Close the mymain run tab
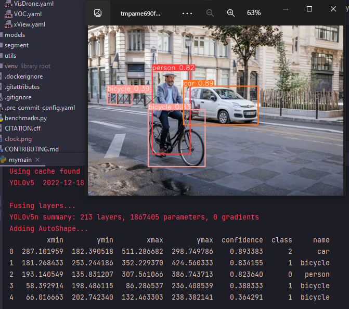 click(x=37, y=160)
